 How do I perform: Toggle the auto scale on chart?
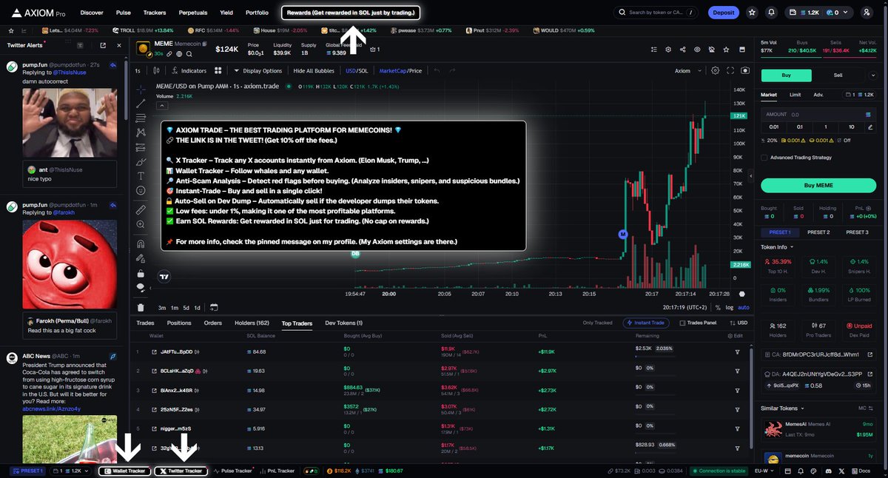744,307
